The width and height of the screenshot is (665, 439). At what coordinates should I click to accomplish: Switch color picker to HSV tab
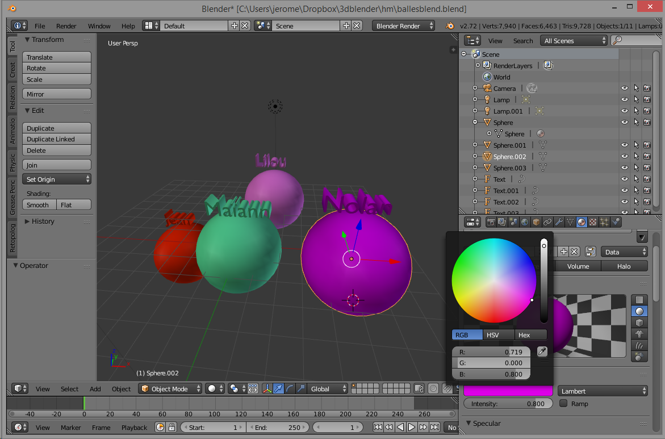(x=492, y=335)
